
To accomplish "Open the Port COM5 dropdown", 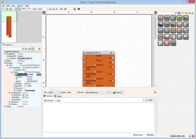I will tap(59, 92).
